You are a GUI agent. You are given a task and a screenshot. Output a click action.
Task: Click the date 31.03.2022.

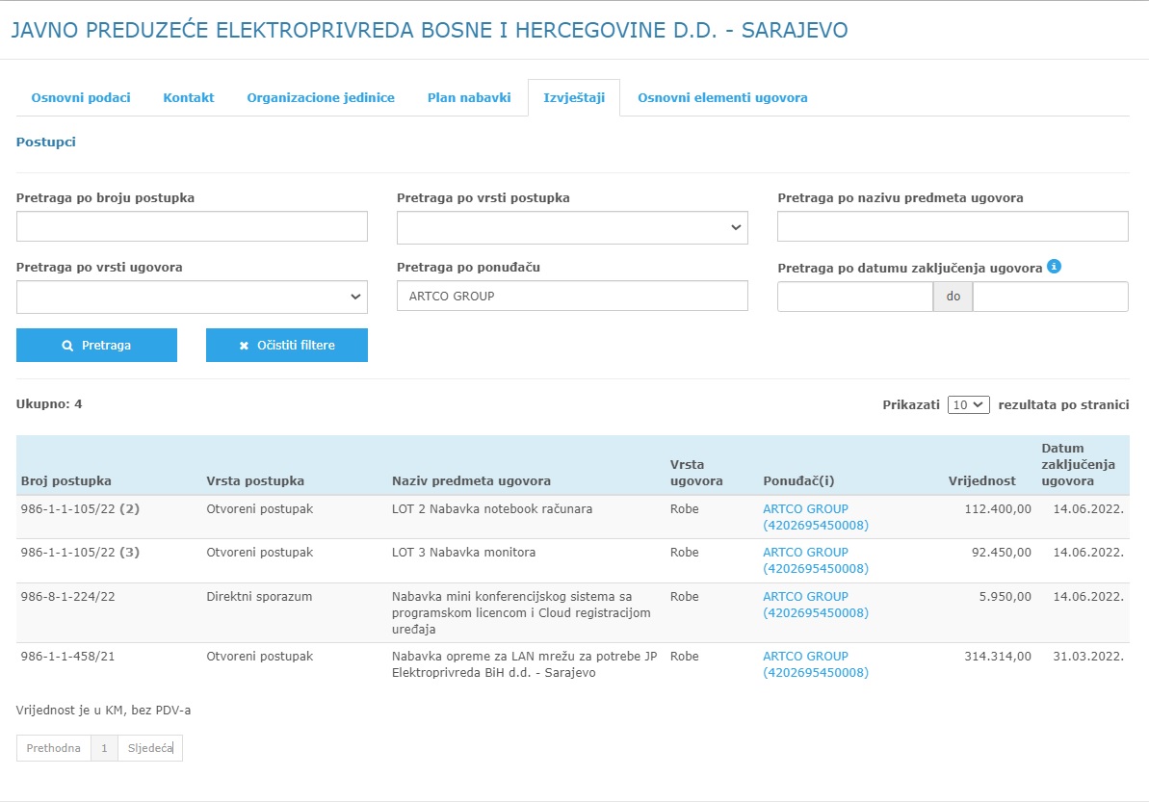coord(1088,657)
